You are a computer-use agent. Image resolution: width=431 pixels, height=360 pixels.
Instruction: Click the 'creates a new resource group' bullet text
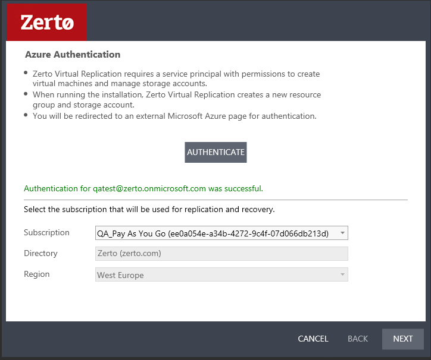(x=177, y=100)
